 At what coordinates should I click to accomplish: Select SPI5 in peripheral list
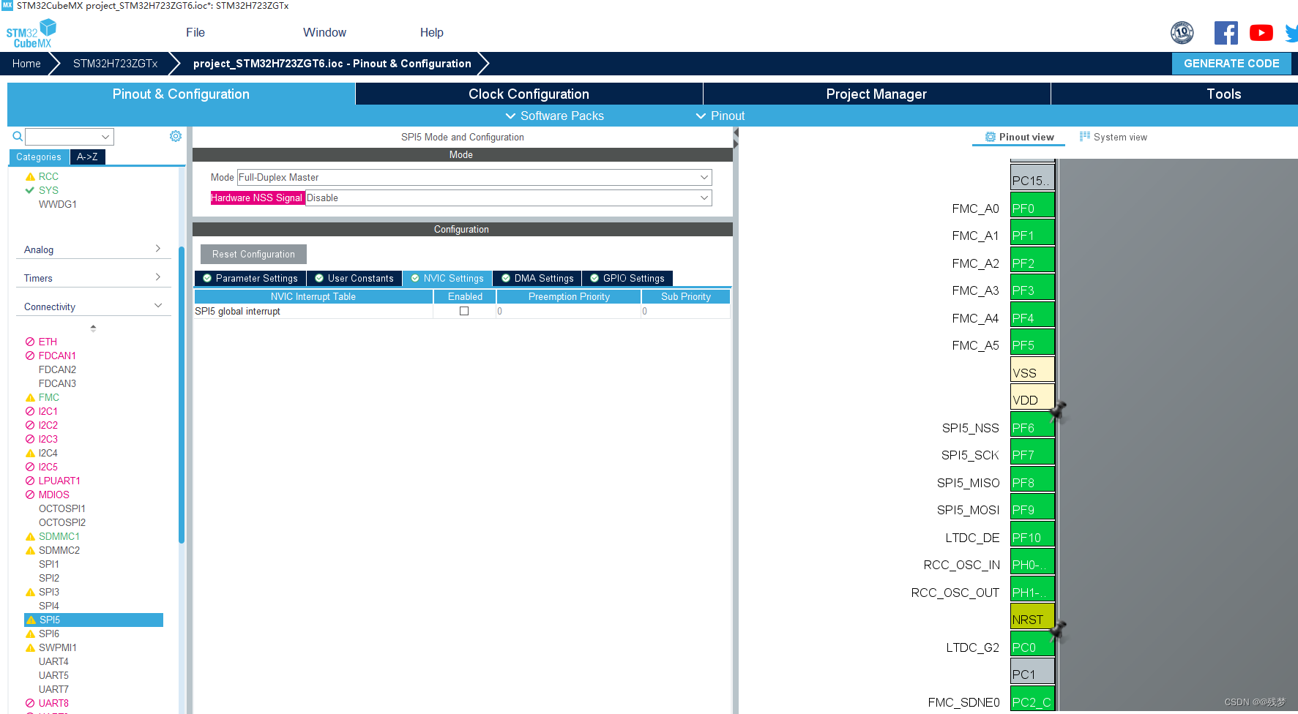(x=94, y=620)
